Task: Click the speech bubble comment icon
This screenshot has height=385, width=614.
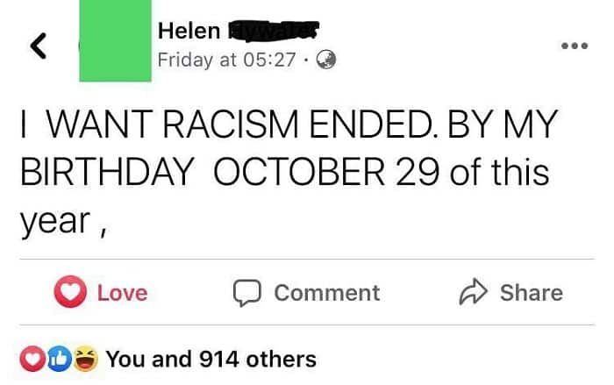Action: tap(247, 293)
